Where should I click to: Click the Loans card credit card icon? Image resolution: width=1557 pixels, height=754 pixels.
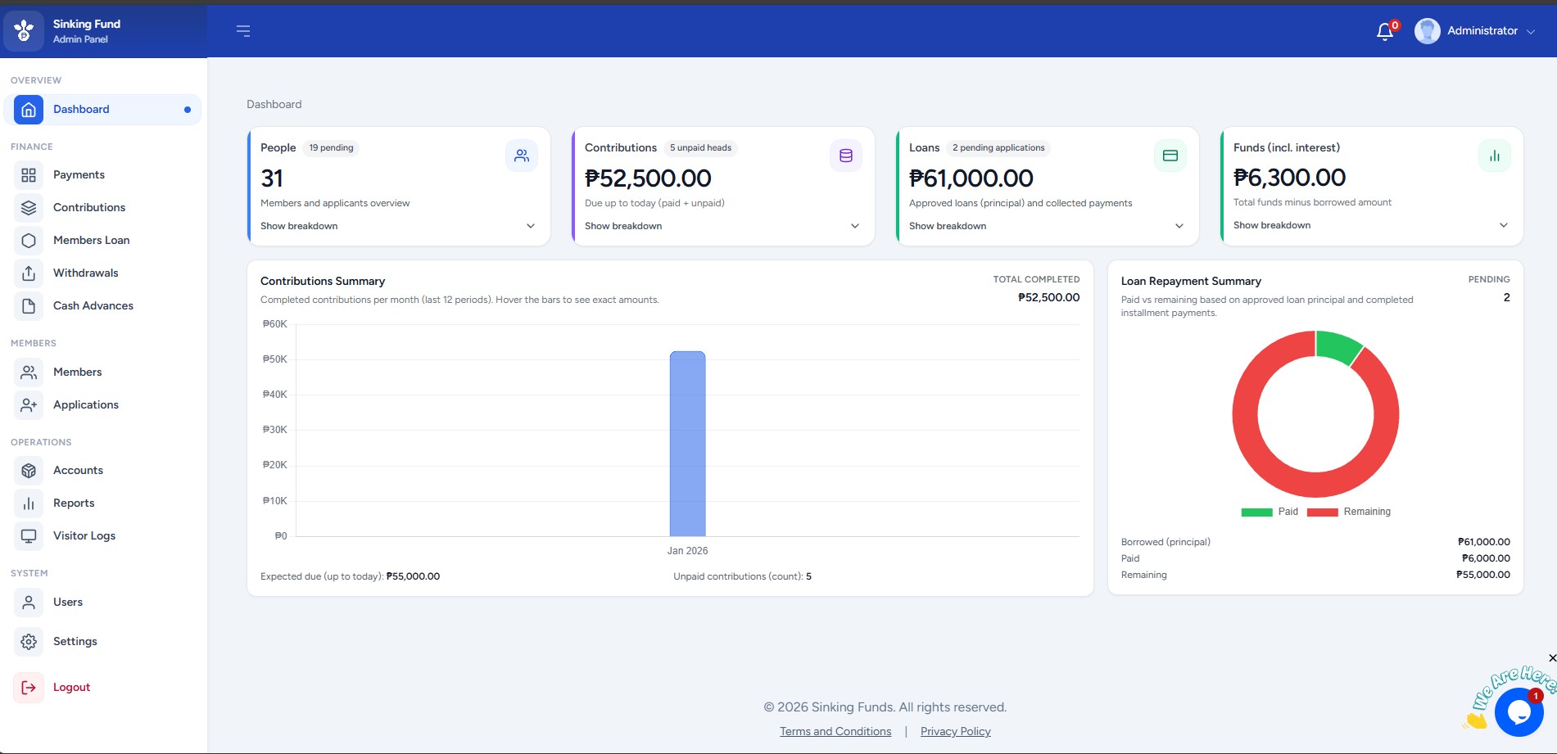(1170, 156)
